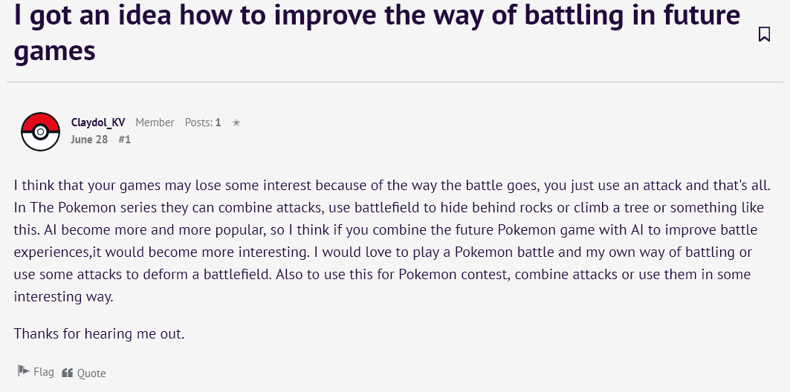The width and height of the screenshot is (790, 392).
Task: Quote the post using Quote label
Action: pyautogui.click(x=91, y=373)
